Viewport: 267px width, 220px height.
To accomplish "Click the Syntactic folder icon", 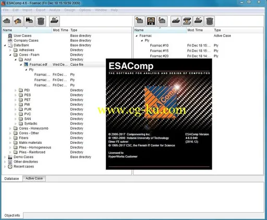I will (x=21, y=124).
